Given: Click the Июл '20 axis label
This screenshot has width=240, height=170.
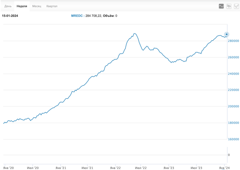Looking at the screenshot, I should pyautogui.click(x=33, y=168).
